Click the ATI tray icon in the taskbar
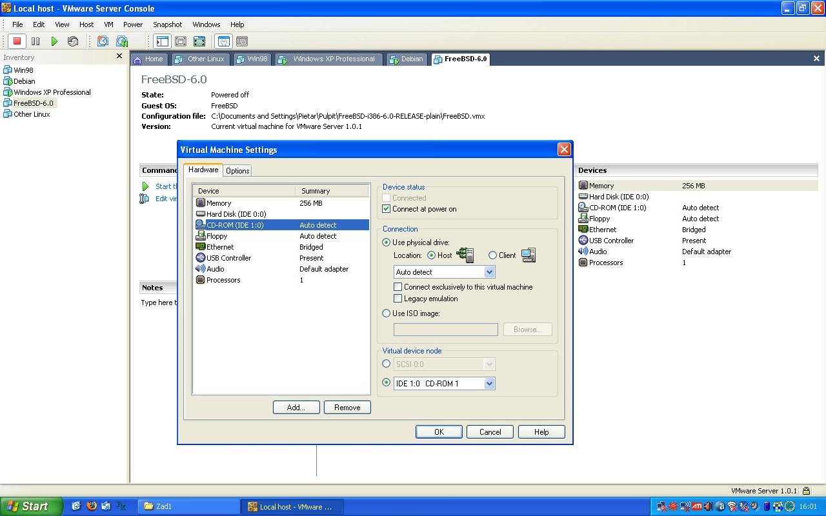The height and width of the screenshot is (516, 826). 698,506
